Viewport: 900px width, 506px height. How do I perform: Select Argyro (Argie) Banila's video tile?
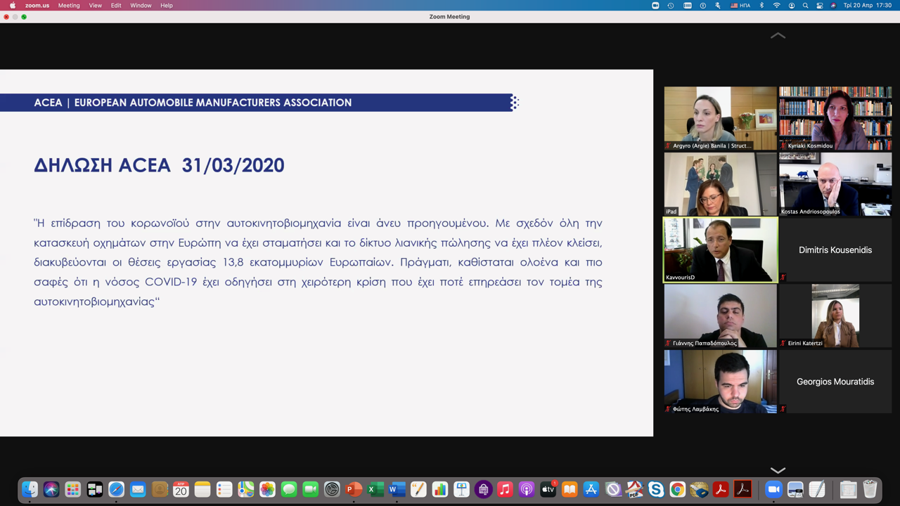720,118
